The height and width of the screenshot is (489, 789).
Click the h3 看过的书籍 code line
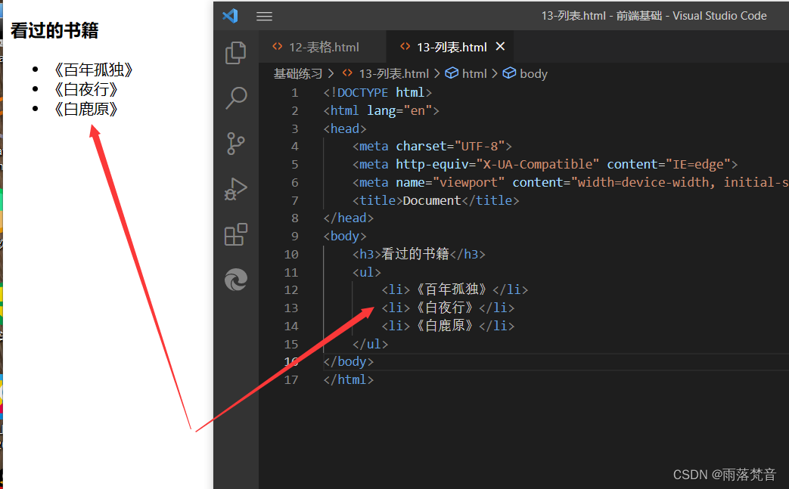pyautogui.click(x=418, y=254)
